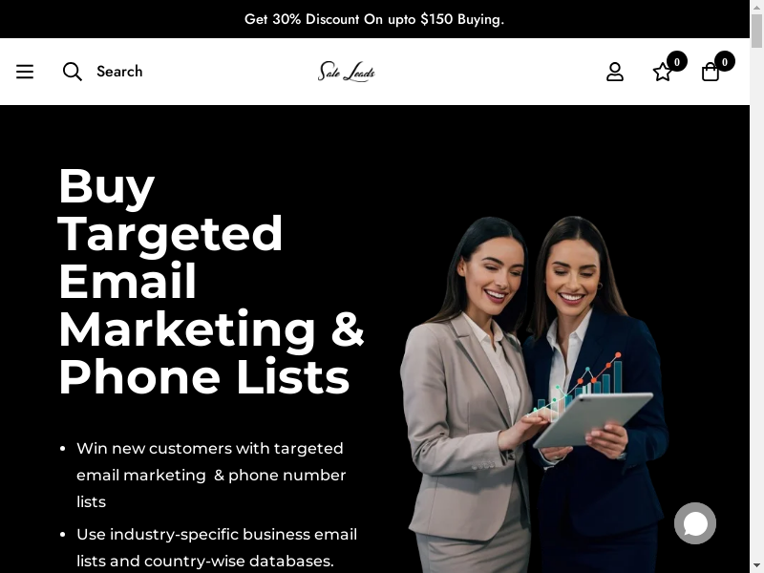Click the vertical scrollbar thumb
This screenshot has width=764, height=573.
tap(756, 32)
